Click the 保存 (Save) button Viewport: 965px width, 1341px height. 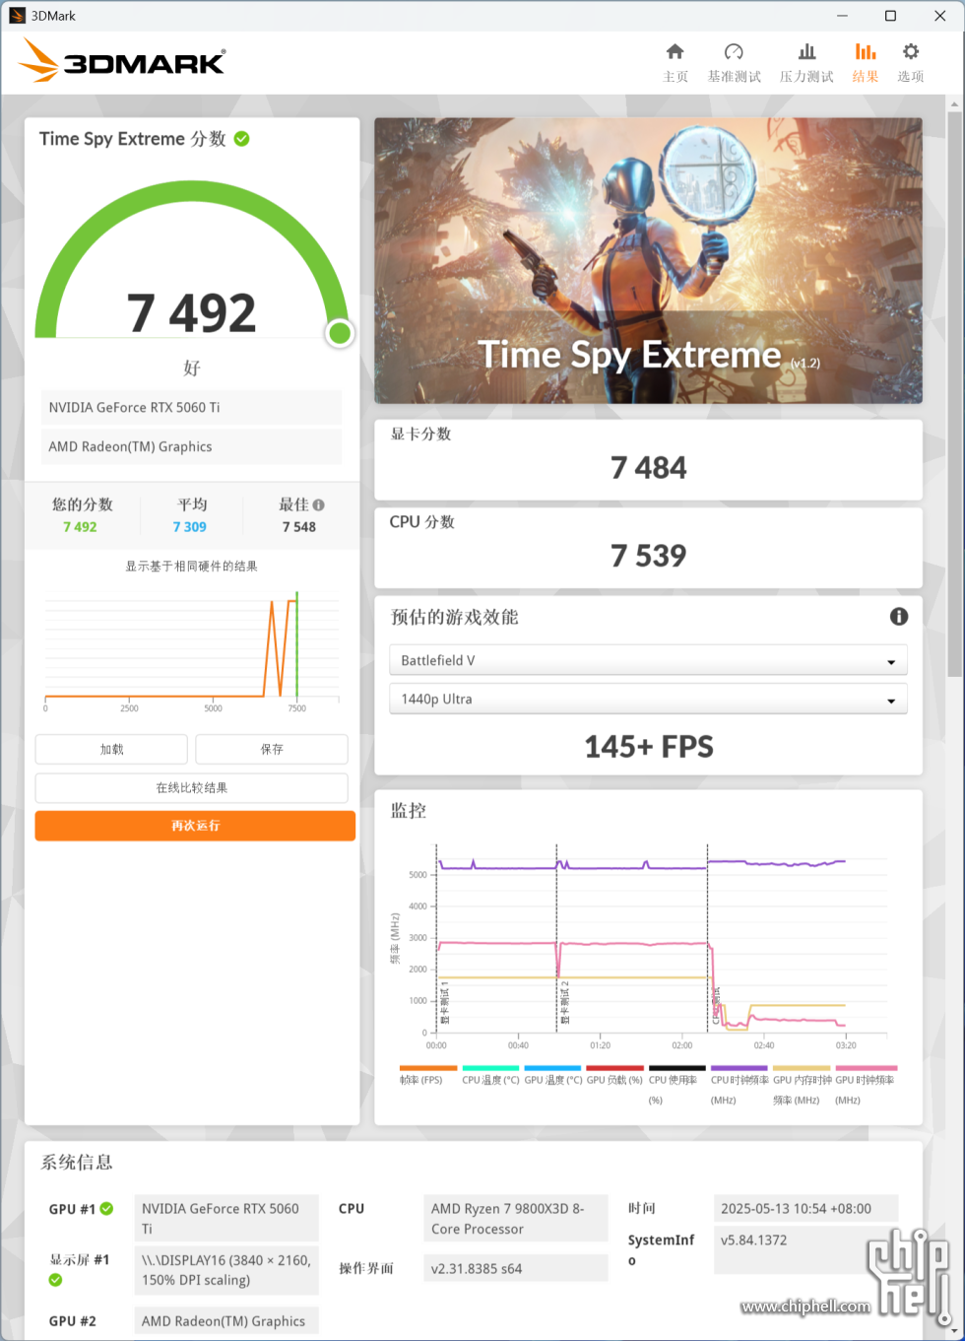272,749
